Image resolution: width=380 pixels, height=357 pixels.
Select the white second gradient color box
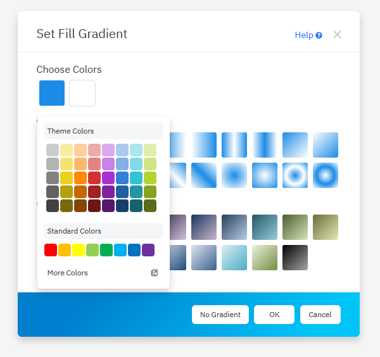pyautogui.click(x=82, y=93)
